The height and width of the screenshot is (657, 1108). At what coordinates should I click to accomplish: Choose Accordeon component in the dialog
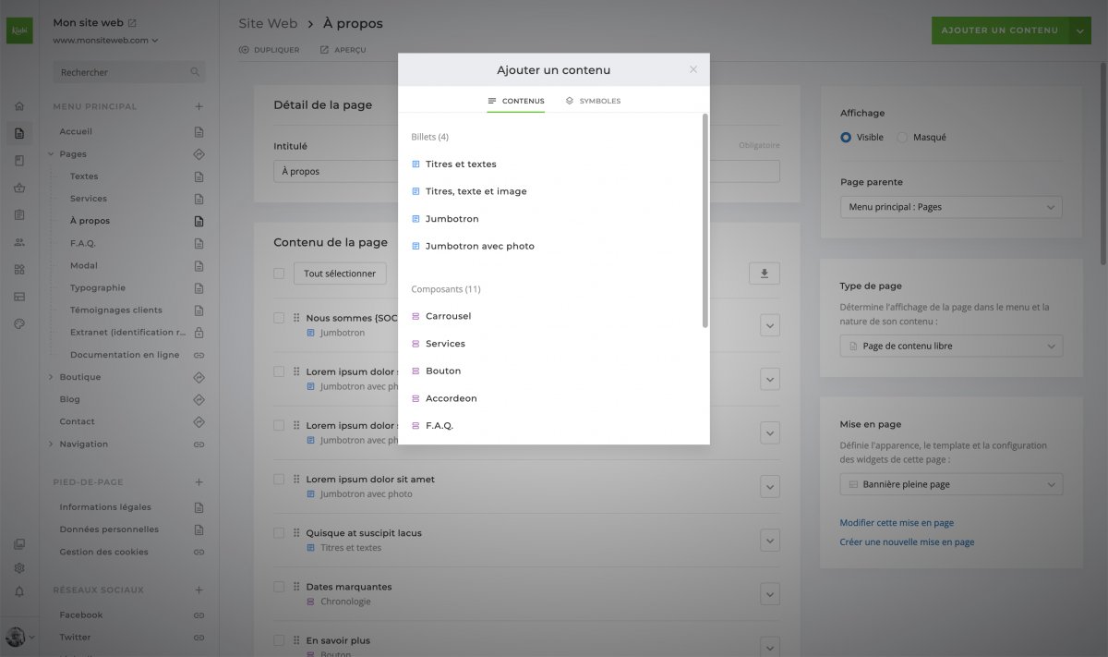451,398
